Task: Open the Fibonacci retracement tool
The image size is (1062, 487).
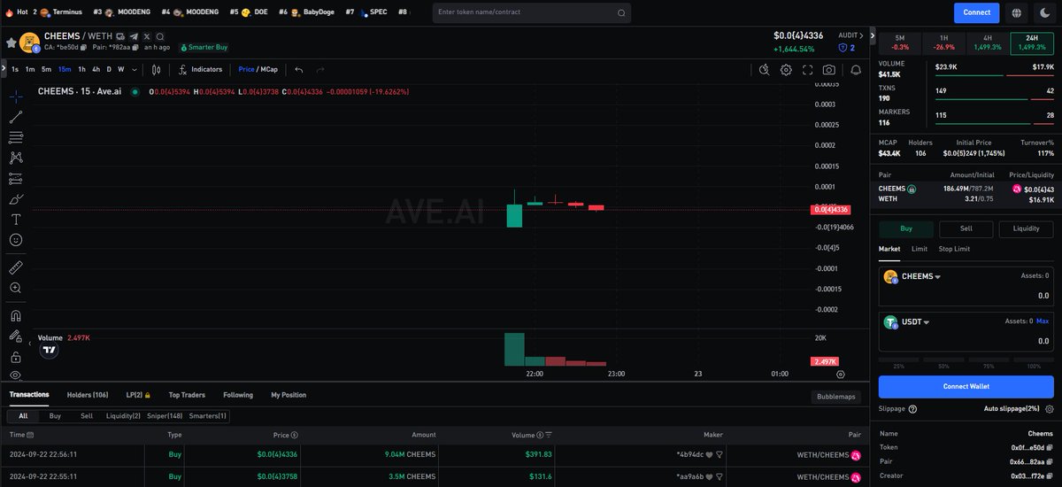Action: point(16,137)
